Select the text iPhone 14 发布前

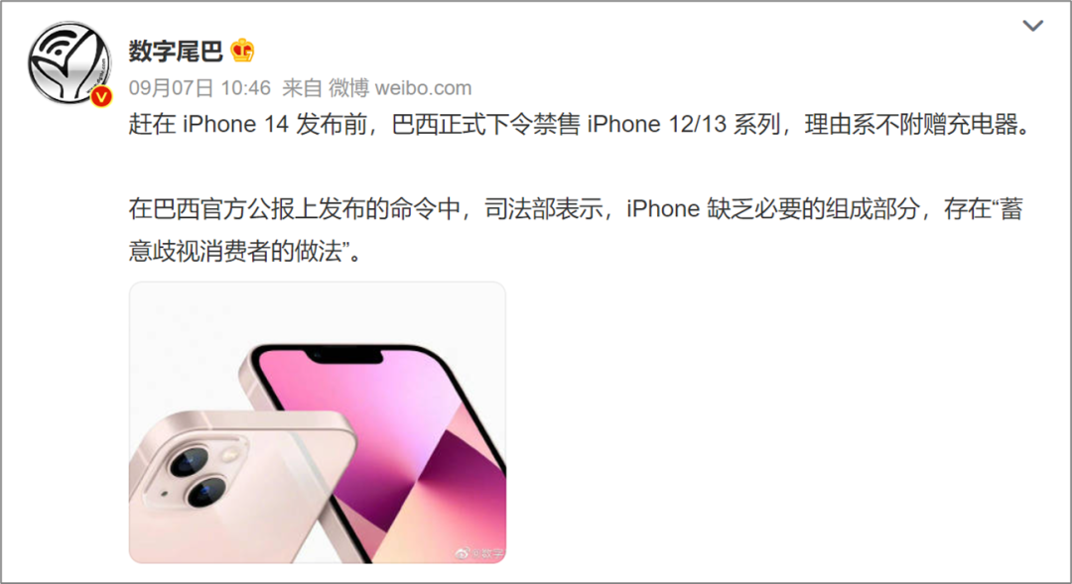point(274,125)
